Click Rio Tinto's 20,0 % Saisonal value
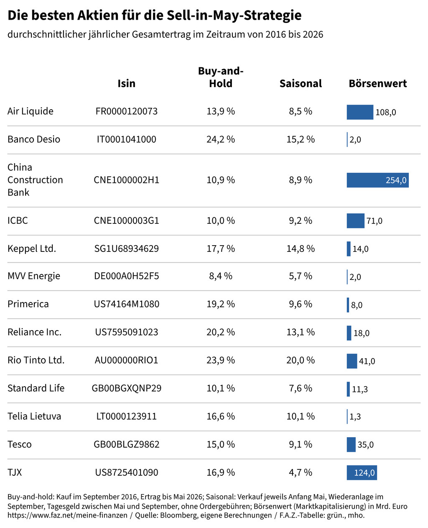This screenshot has height=528, width=428. pyautogui.click(x=301, y=360)
